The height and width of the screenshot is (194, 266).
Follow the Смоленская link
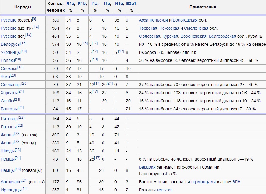pyautogui.click(x=196, y=28)
